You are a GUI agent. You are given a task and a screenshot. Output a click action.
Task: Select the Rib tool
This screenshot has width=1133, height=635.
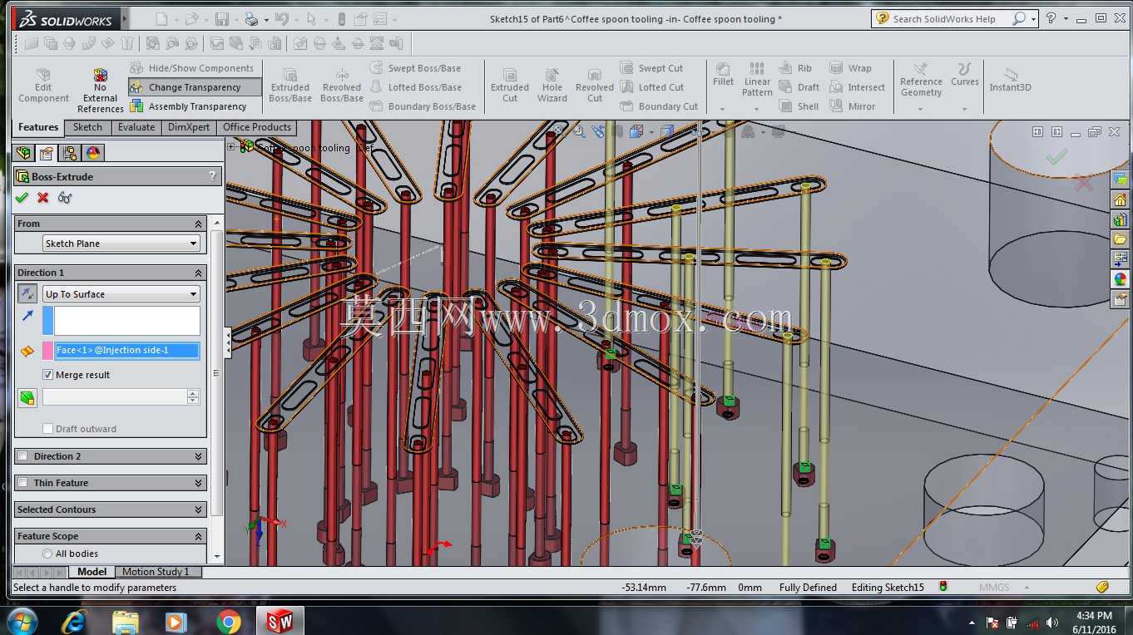click(796, 68)
